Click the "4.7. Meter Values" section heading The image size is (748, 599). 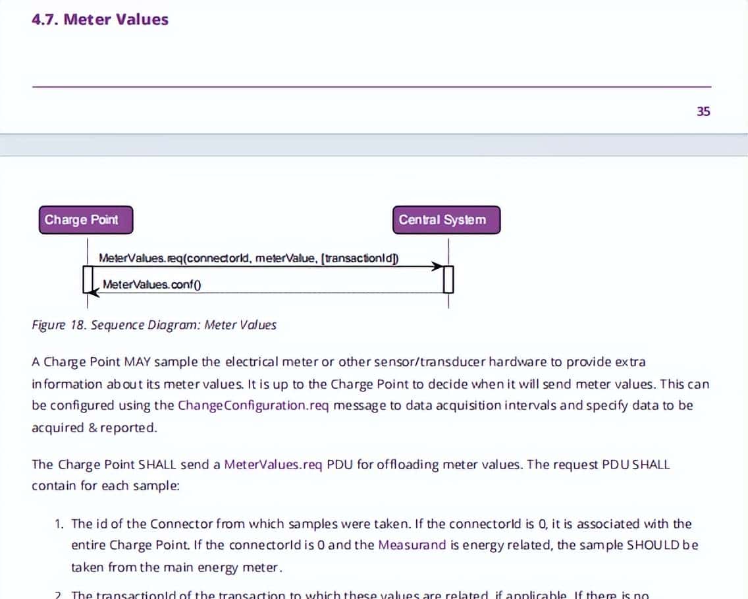(x=100, y=20)
